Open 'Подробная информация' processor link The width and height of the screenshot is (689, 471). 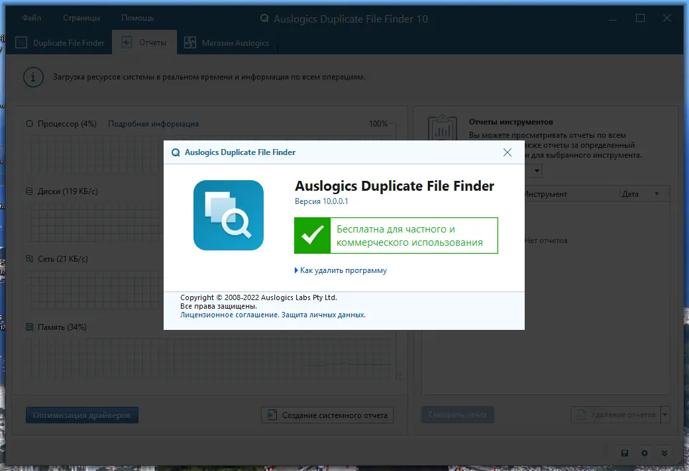click(x=153, y=124)
